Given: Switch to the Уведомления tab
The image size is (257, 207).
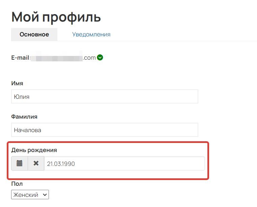Looking at the screenshot, I should point(91,34).
